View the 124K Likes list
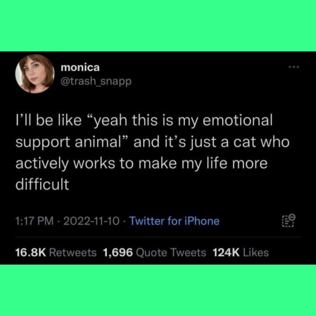Viewport: 316px width, 316px height. click(241, 252)
